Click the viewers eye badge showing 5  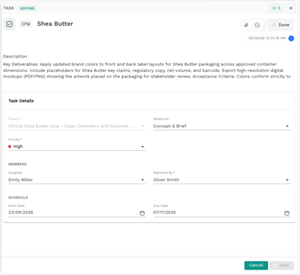[x=276, y=8]
